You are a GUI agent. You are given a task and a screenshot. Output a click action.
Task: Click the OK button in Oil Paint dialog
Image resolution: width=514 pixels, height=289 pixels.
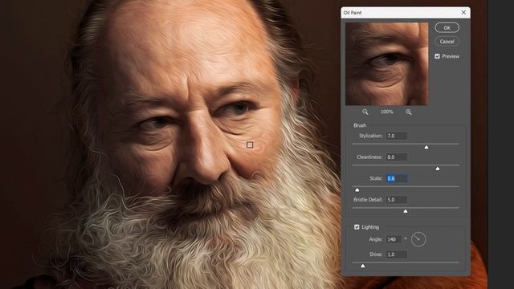tap(447, 28)
